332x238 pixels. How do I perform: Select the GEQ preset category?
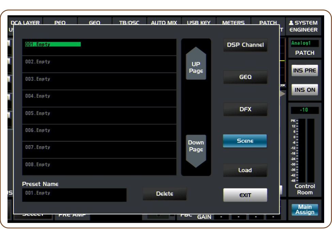[245, 77]
